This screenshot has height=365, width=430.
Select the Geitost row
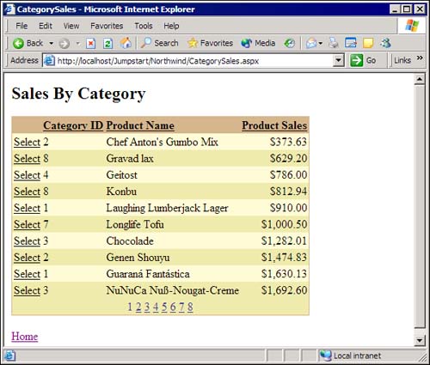[x=27, y=175]
